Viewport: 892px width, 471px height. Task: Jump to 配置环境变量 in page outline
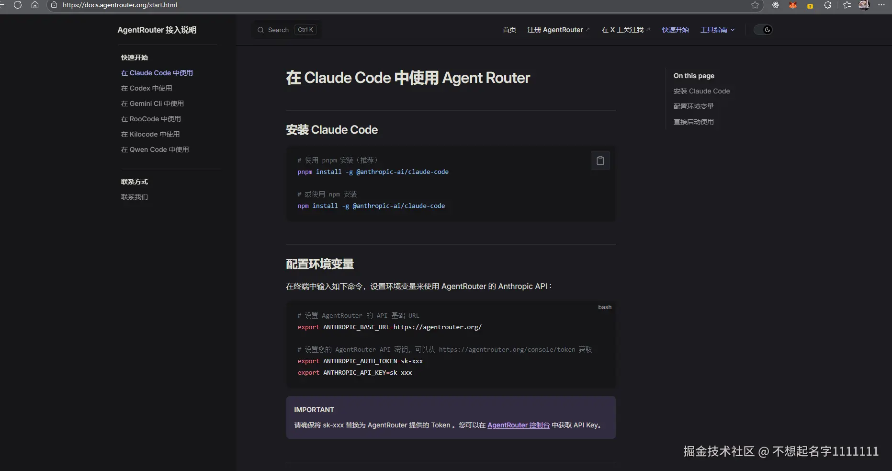(694, 106)
